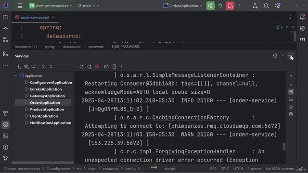
Task: Close order-service.yml tab
Action: (53, 17)
